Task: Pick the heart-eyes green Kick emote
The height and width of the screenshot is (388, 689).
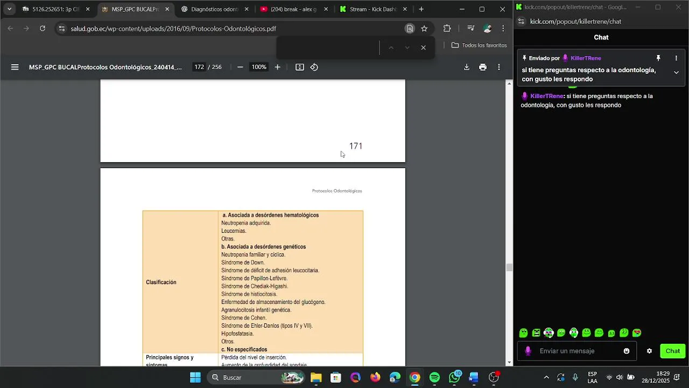Action: pyautogui.click(x=637, y=333)
